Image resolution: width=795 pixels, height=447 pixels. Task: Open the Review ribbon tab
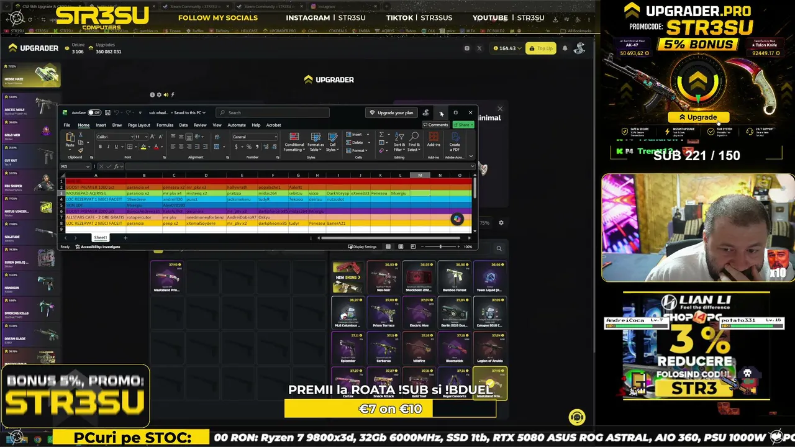point(200,125)
